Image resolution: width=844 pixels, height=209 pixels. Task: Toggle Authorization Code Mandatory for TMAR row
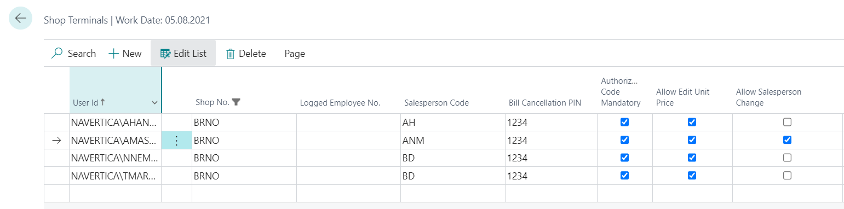pos(624,176)
